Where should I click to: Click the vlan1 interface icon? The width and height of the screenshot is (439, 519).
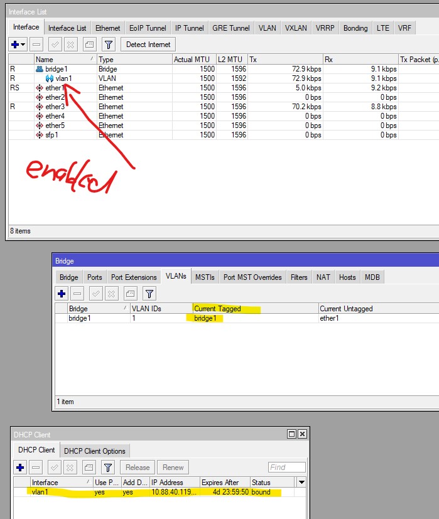click(x=50, y=78)
